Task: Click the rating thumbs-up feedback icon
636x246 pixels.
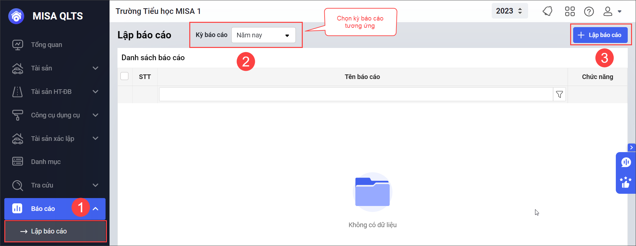Action: point(626,182)
